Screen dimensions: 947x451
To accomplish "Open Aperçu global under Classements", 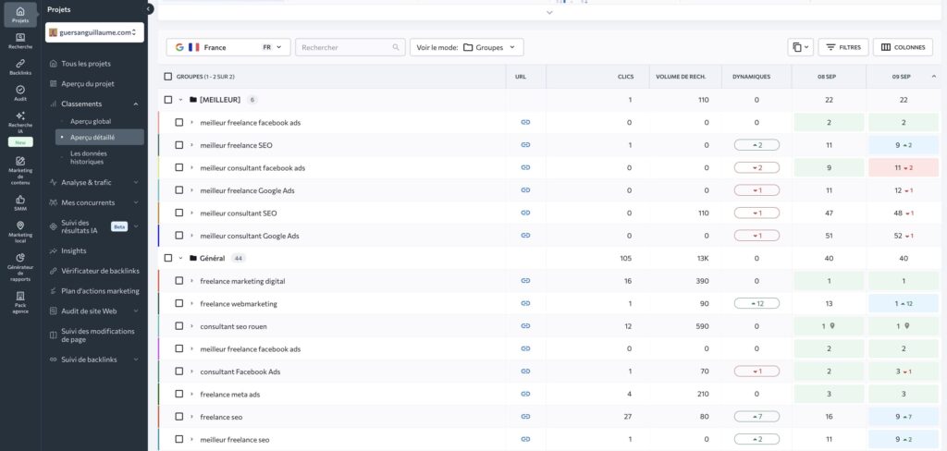I will click(x=91, y=121).
